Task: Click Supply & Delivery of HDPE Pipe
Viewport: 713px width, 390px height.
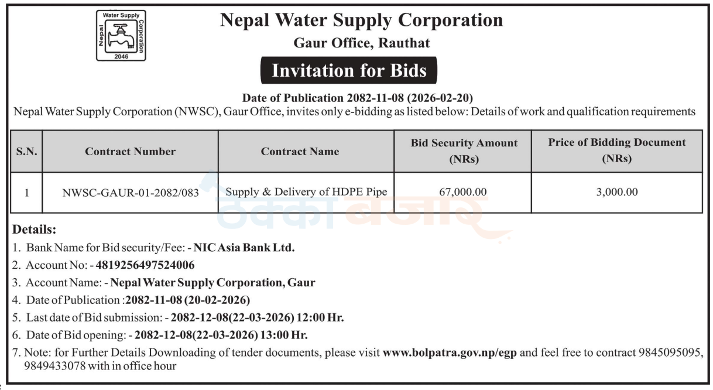Action: coord(306,191)
